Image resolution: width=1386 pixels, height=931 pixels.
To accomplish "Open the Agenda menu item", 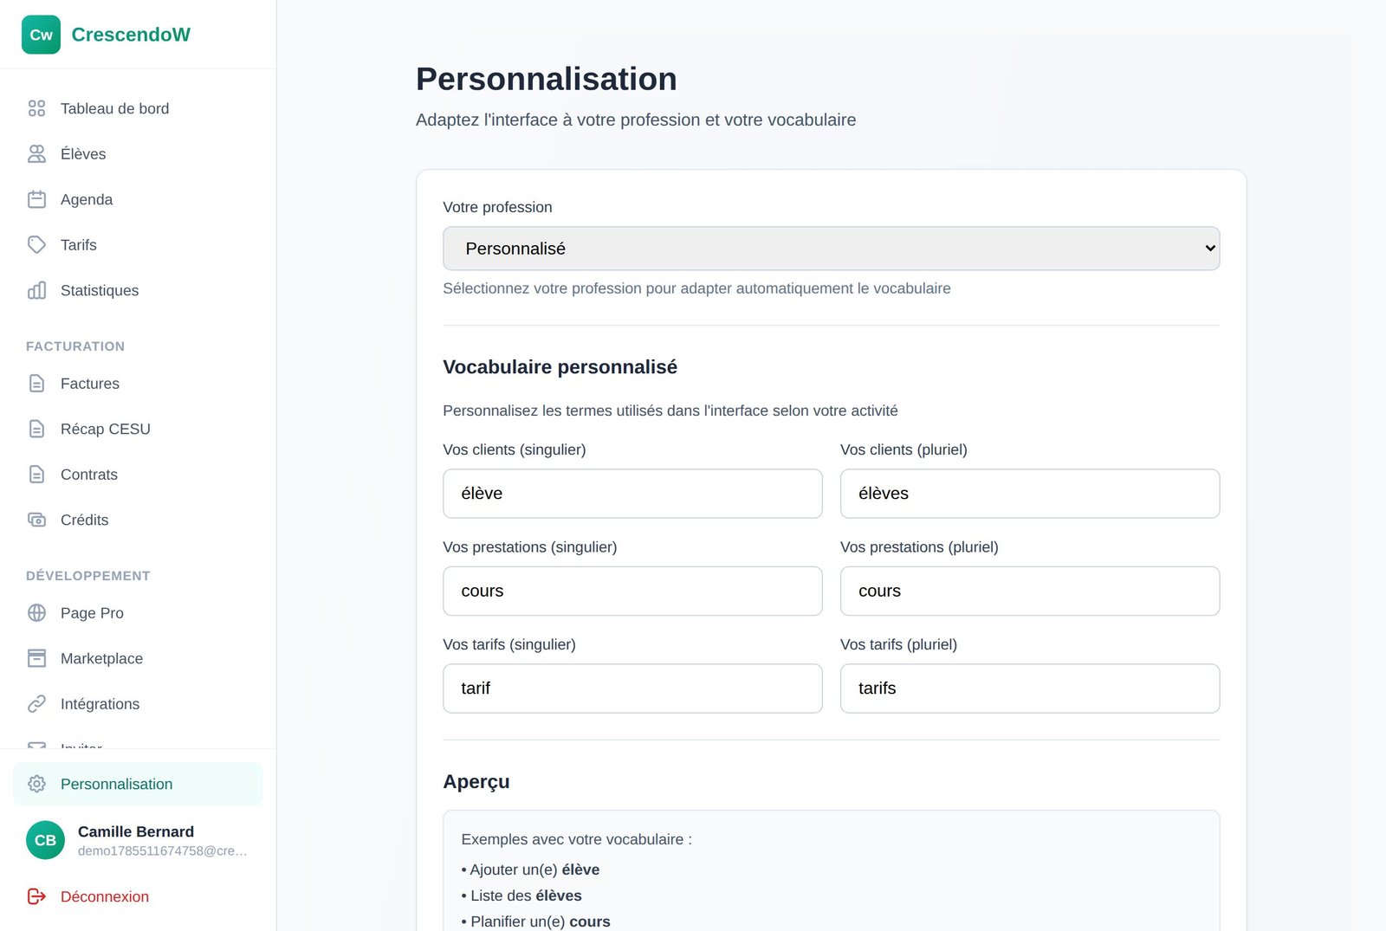I will click(138, 199).
